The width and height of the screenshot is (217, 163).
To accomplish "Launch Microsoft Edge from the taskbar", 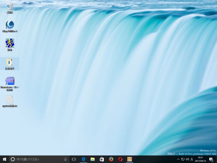I will click(83, 159).
